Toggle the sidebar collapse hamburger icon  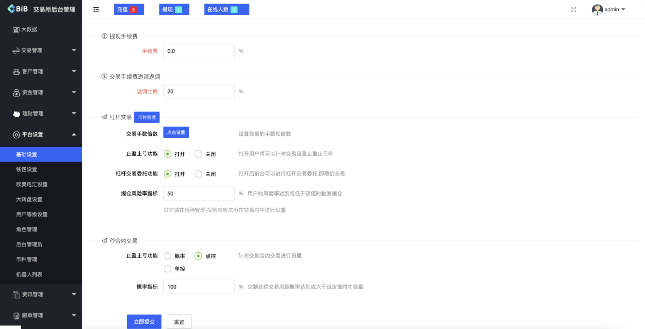(96, 10)
